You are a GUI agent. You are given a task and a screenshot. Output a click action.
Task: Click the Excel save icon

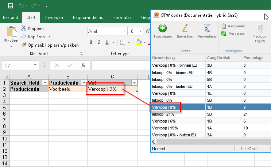coord(11,6)
